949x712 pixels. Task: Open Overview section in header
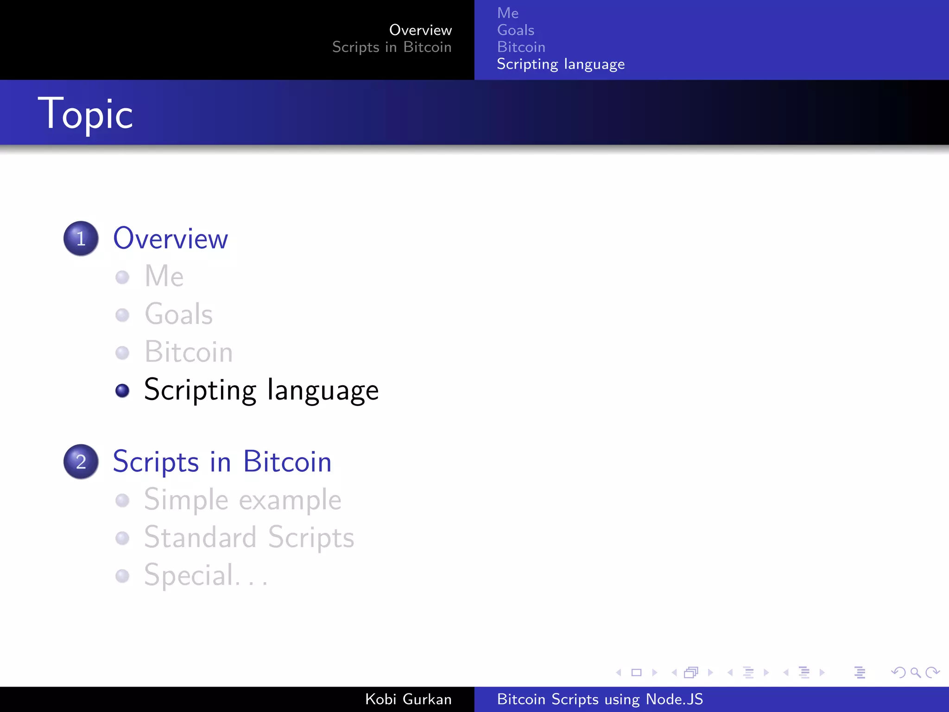click(420, 30)
